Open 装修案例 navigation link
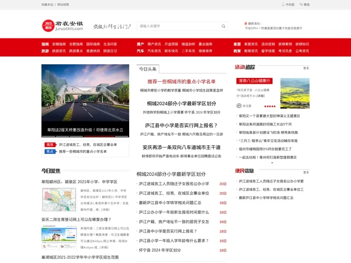The width and height of the screenshot is (351, 263). pos(285,44)
